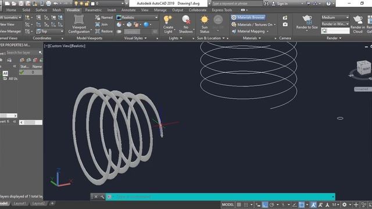Toggle the x-ray effect switch in Visual Styles
Viewport: 372px width, 209px height.
tap(119, 31)
